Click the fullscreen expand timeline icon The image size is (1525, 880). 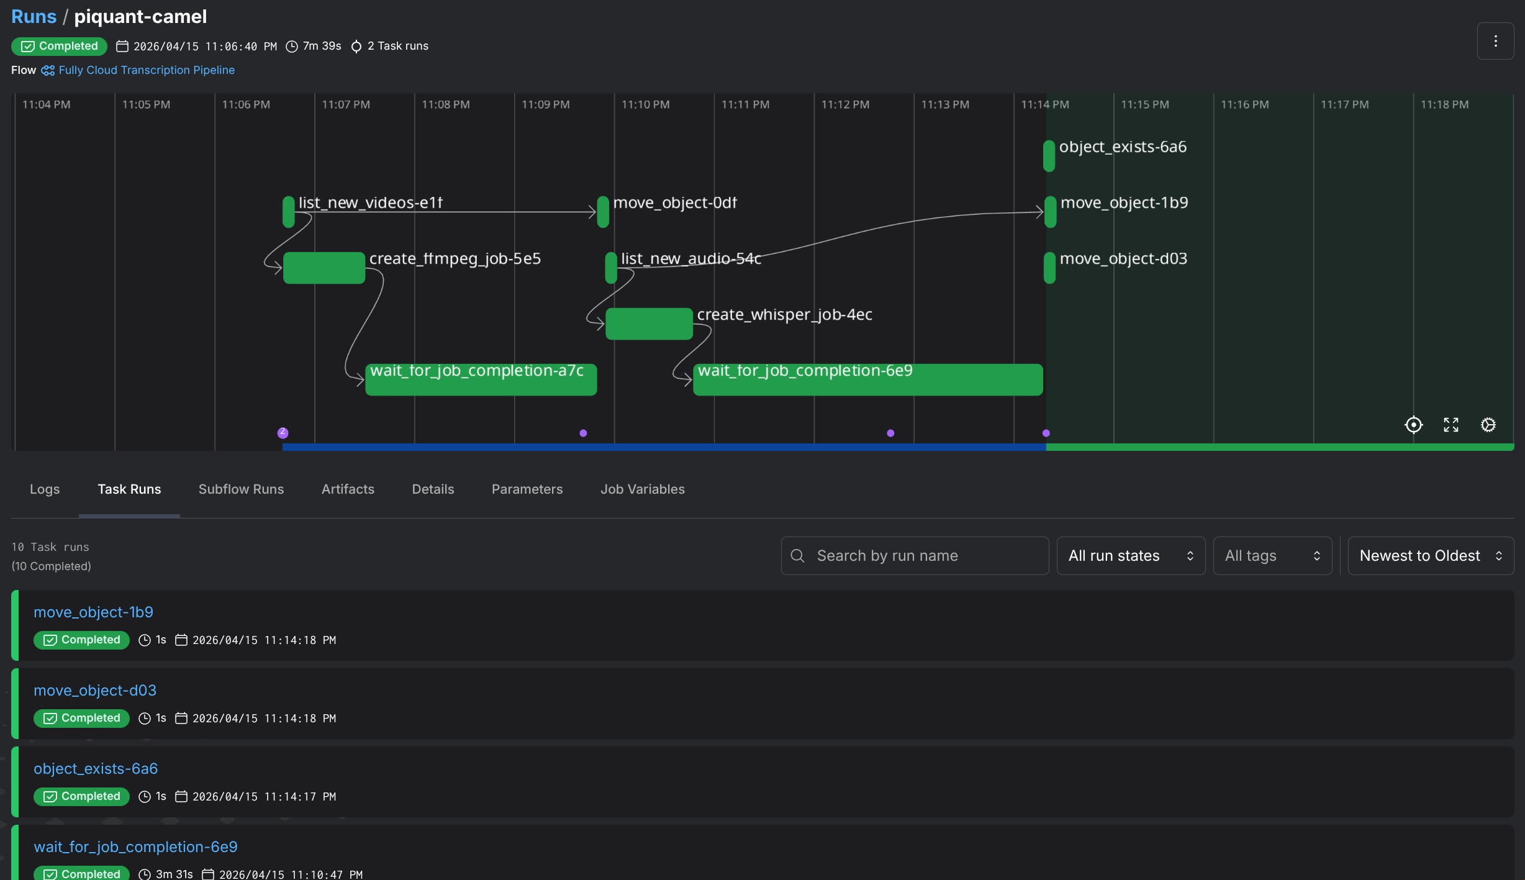click(x=1450, y=425)
